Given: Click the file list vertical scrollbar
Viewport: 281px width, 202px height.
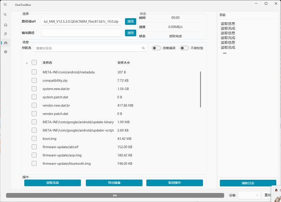Looking at the screenshot, I should [201, 89].
